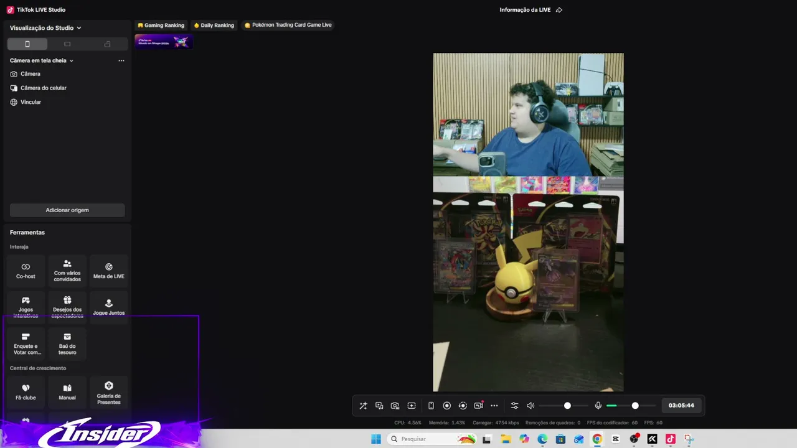797x448 pixels.
Task: Click the add-scene frame icon in the toolbar
Action: (412, 406)
